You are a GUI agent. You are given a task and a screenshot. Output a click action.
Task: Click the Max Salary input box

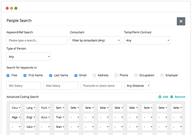coord(61,86)
